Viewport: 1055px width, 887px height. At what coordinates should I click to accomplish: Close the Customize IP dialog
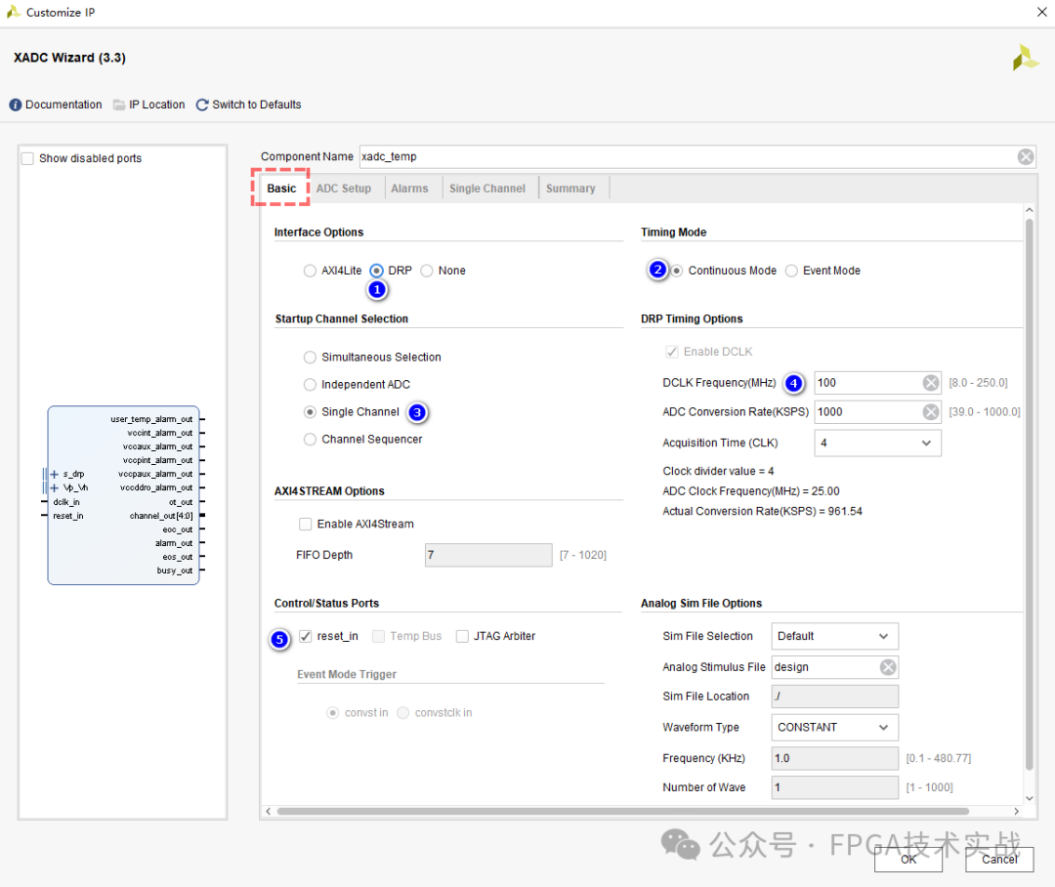pyautogui.click(x=1041, y=12)
